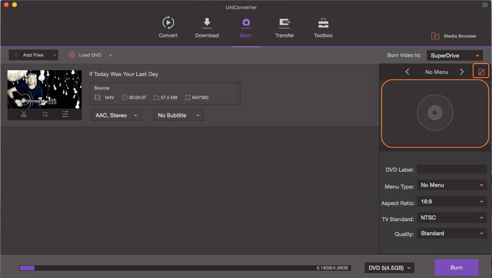Switch to the Download tab
Screen dimensions: 492x278
207,27
